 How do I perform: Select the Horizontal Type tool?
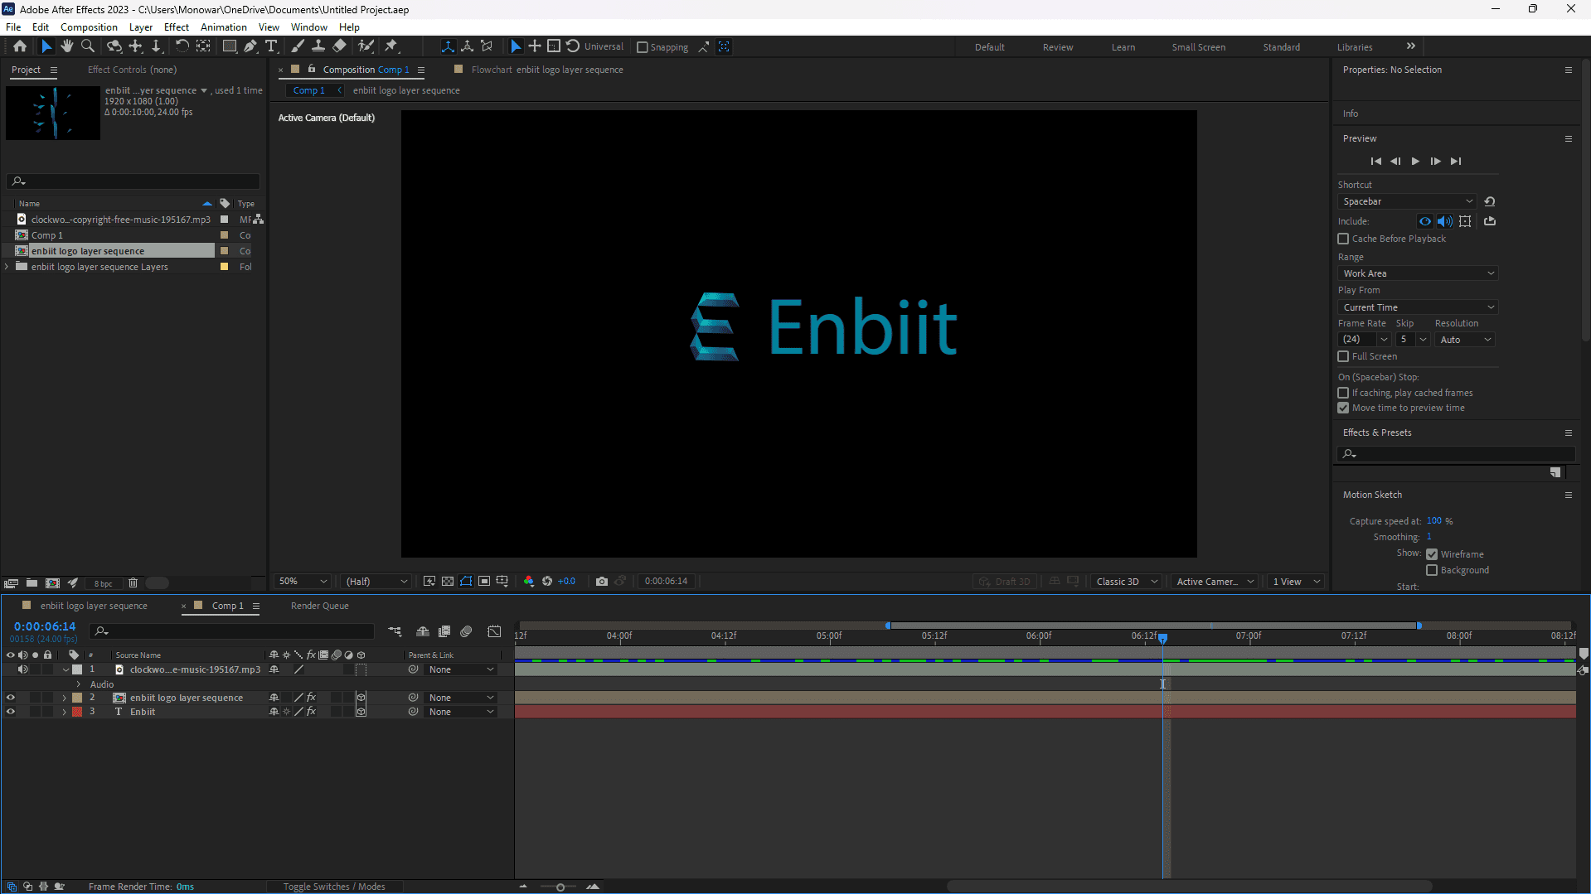tap(271, 46)
